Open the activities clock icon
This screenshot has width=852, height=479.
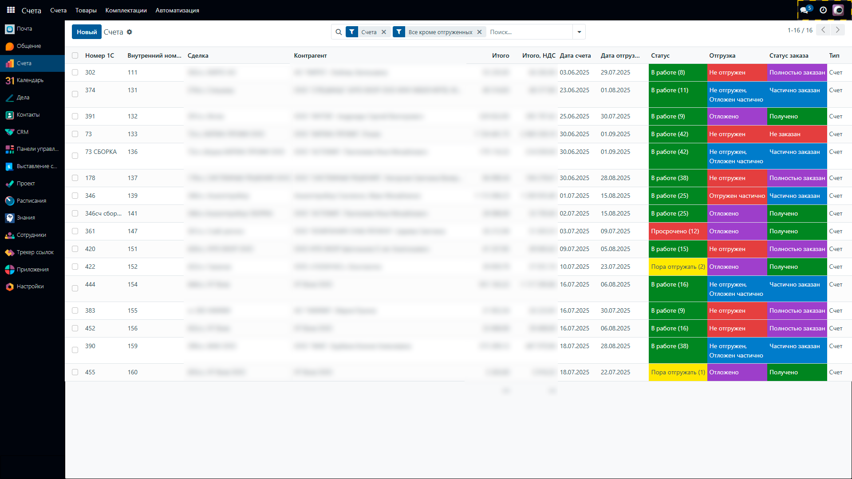[x=823, y=10]
